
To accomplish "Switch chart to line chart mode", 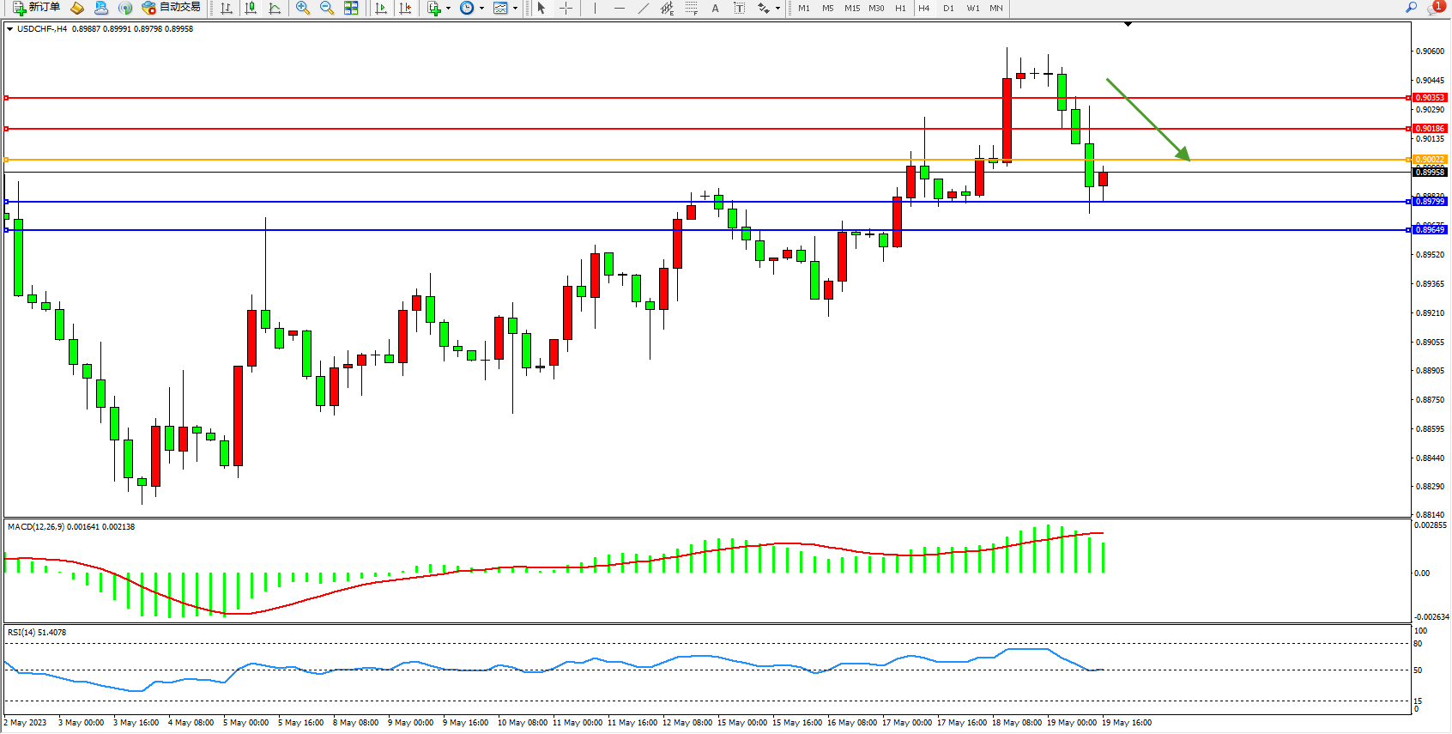I will [x=275, y=8].
